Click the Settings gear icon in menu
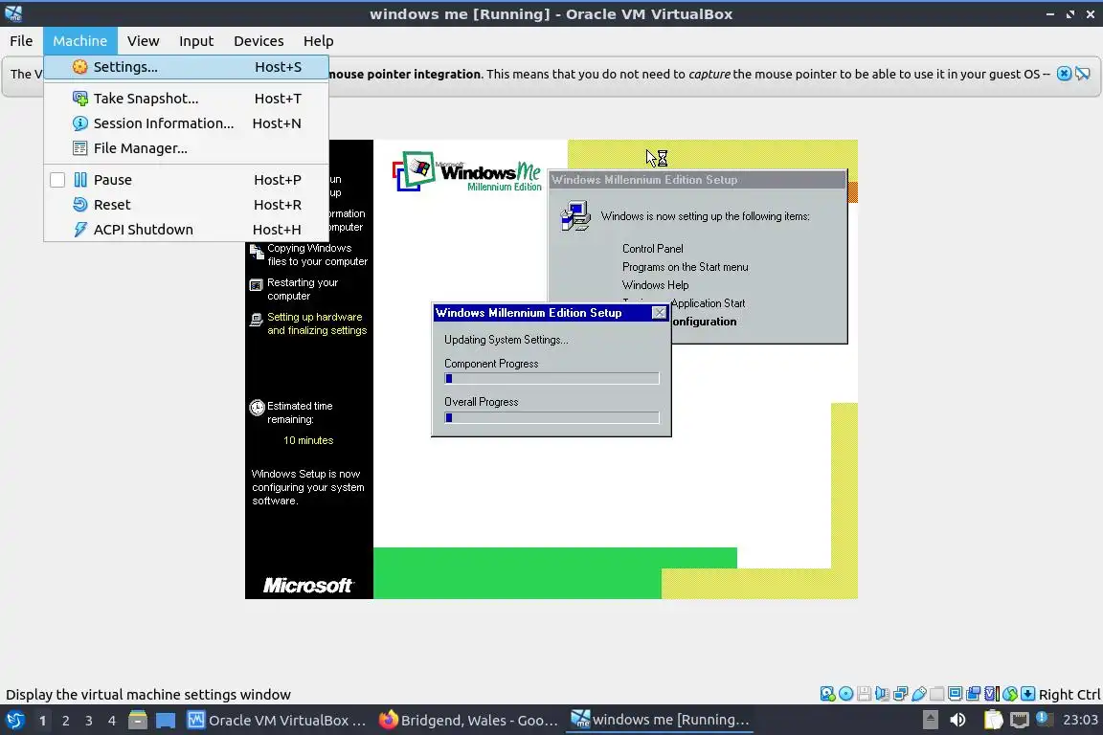1103x735 pixels. click(80, 67)
